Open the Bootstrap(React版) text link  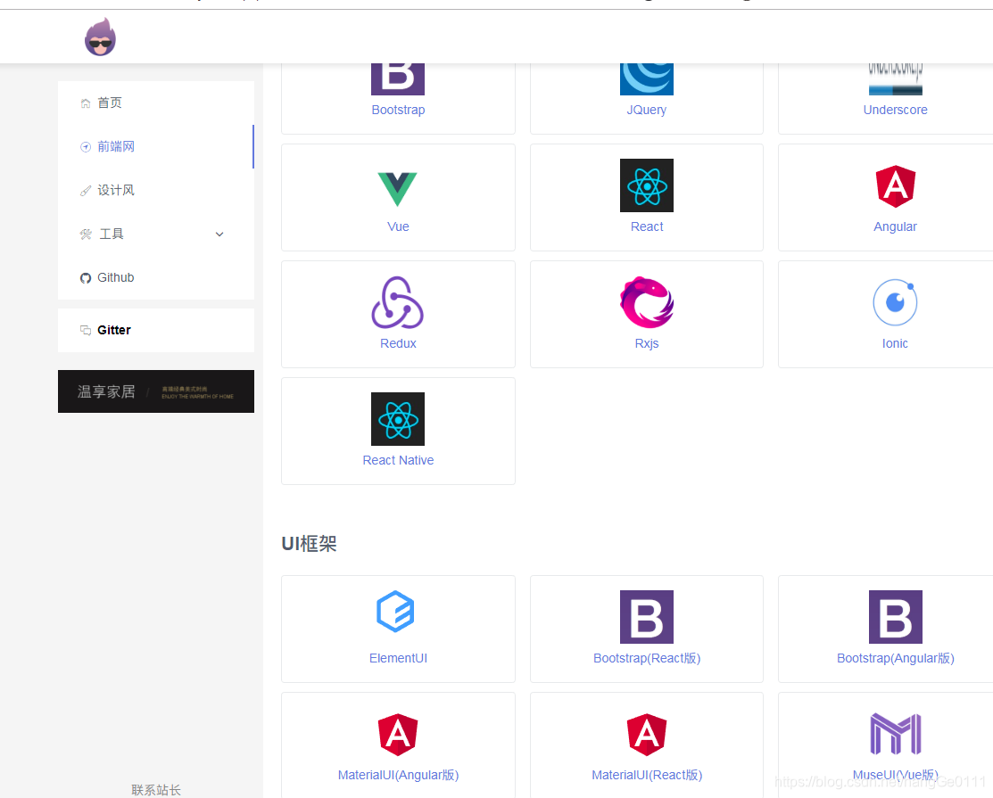tap(647, 658)
